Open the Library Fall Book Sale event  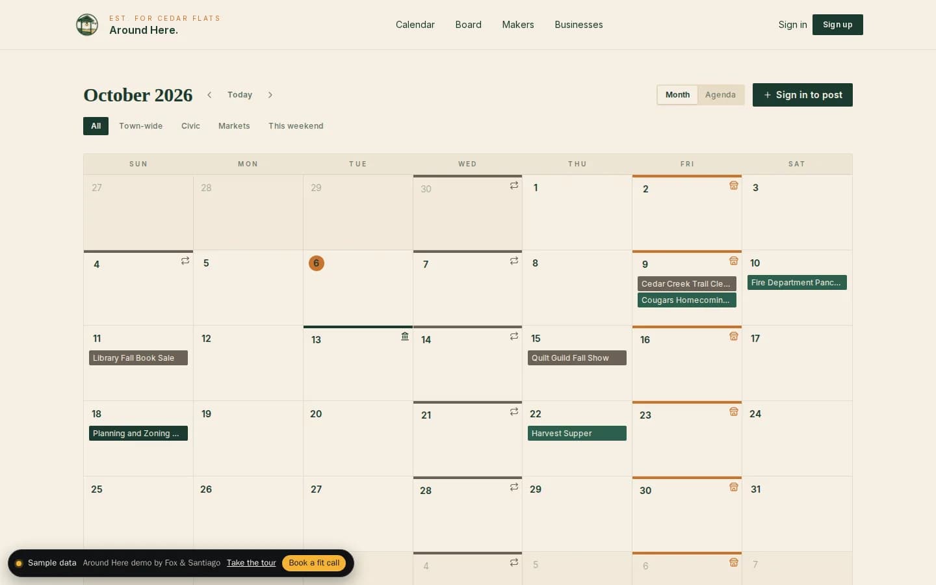(138, 358)
